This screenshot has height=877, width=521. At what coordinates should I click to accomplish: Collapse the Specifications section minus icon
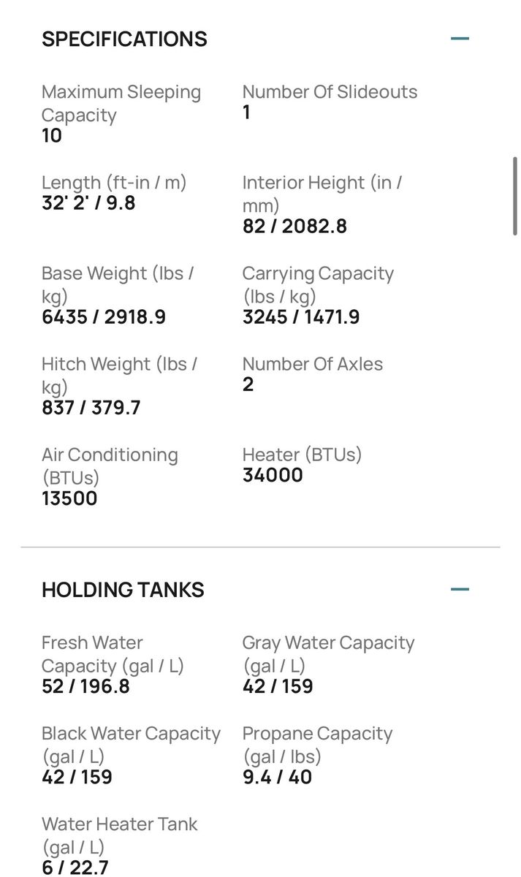[460, 38]
